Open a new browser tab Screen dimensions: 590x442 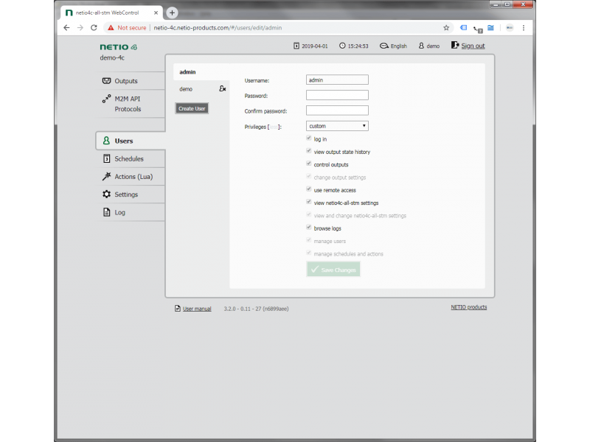tap(172, 13)
